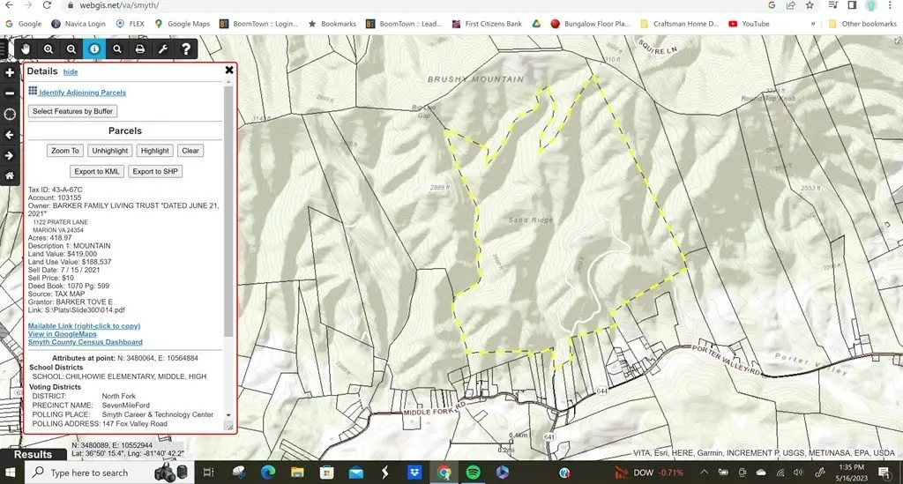Image resolution: width=903 pixels, height=484 pixels.
Task: Activate the zoom in magnifier tool
Action: coord(49,49)
